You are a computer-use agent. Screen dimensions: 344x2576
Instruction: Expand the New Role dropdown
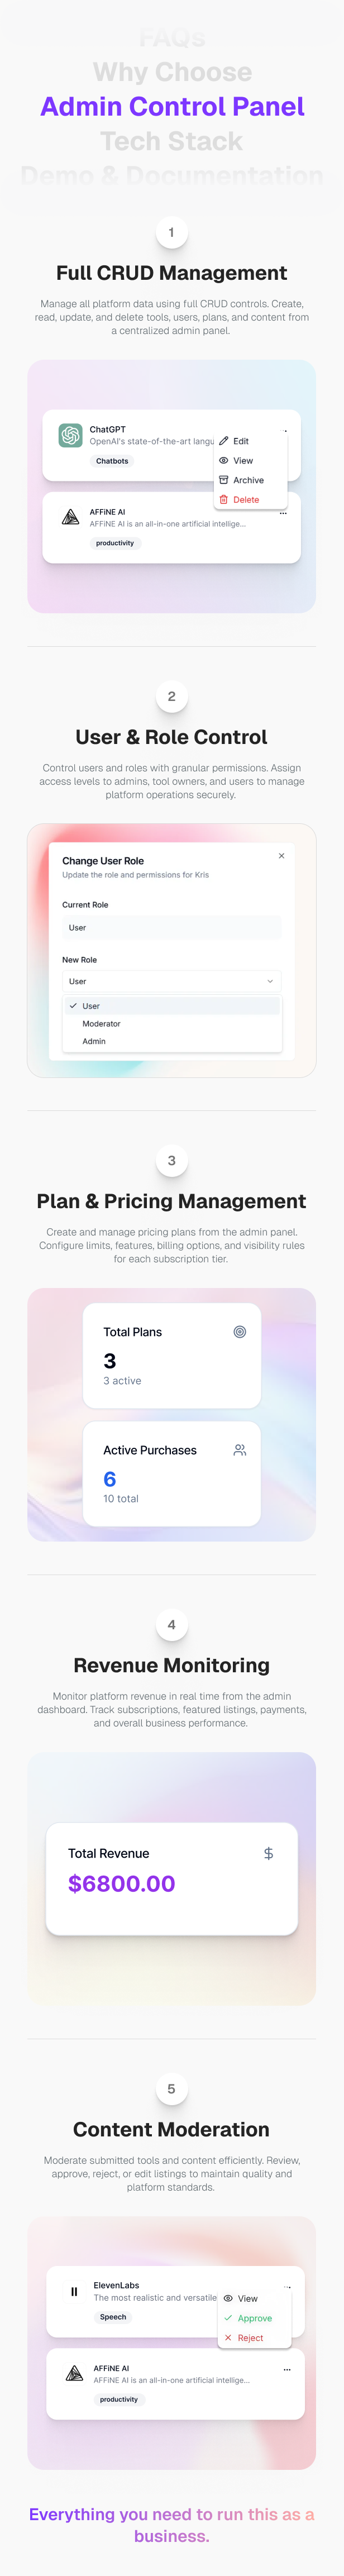[171, 981]
